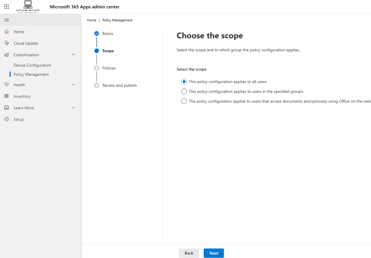Click the hamburger menu to collapse sidebar

tap(6, 20)
